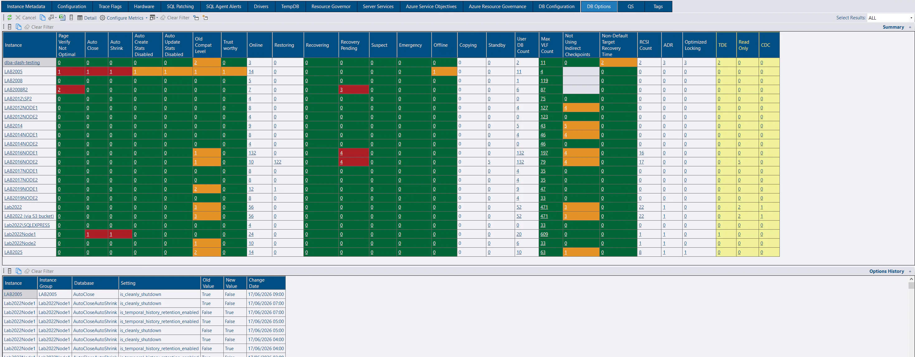Open columns chooser in Summary toolbar
Viewport: 915px width, 357px height.
(10, 27)
